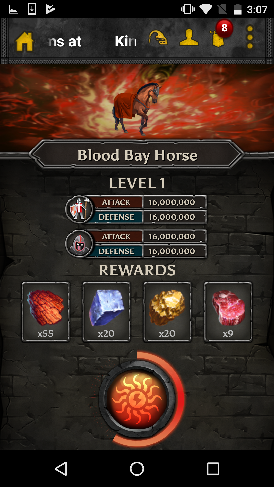Tap the Android back button
Image resolution: width=274 pixels, height=487 pixels.
click(x=61, y=468)
